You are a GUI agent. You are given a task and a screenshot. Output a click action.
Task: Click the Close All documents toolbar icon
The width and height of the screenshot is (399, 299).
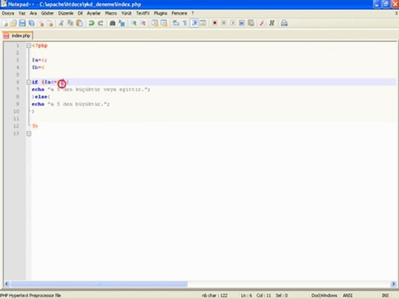(50, 23)
